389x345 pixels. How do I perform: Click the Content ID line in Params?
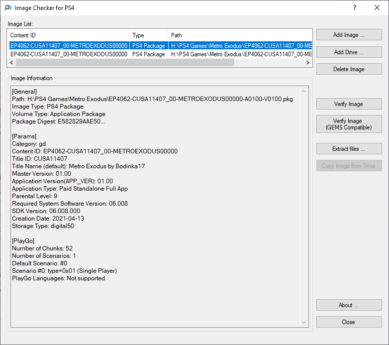point(95,151)
